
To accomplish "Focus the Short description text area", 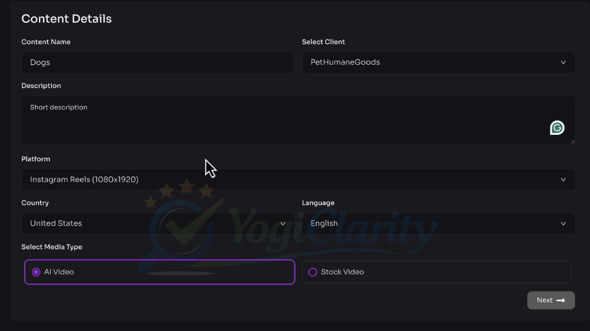I will tap(285, 120).
